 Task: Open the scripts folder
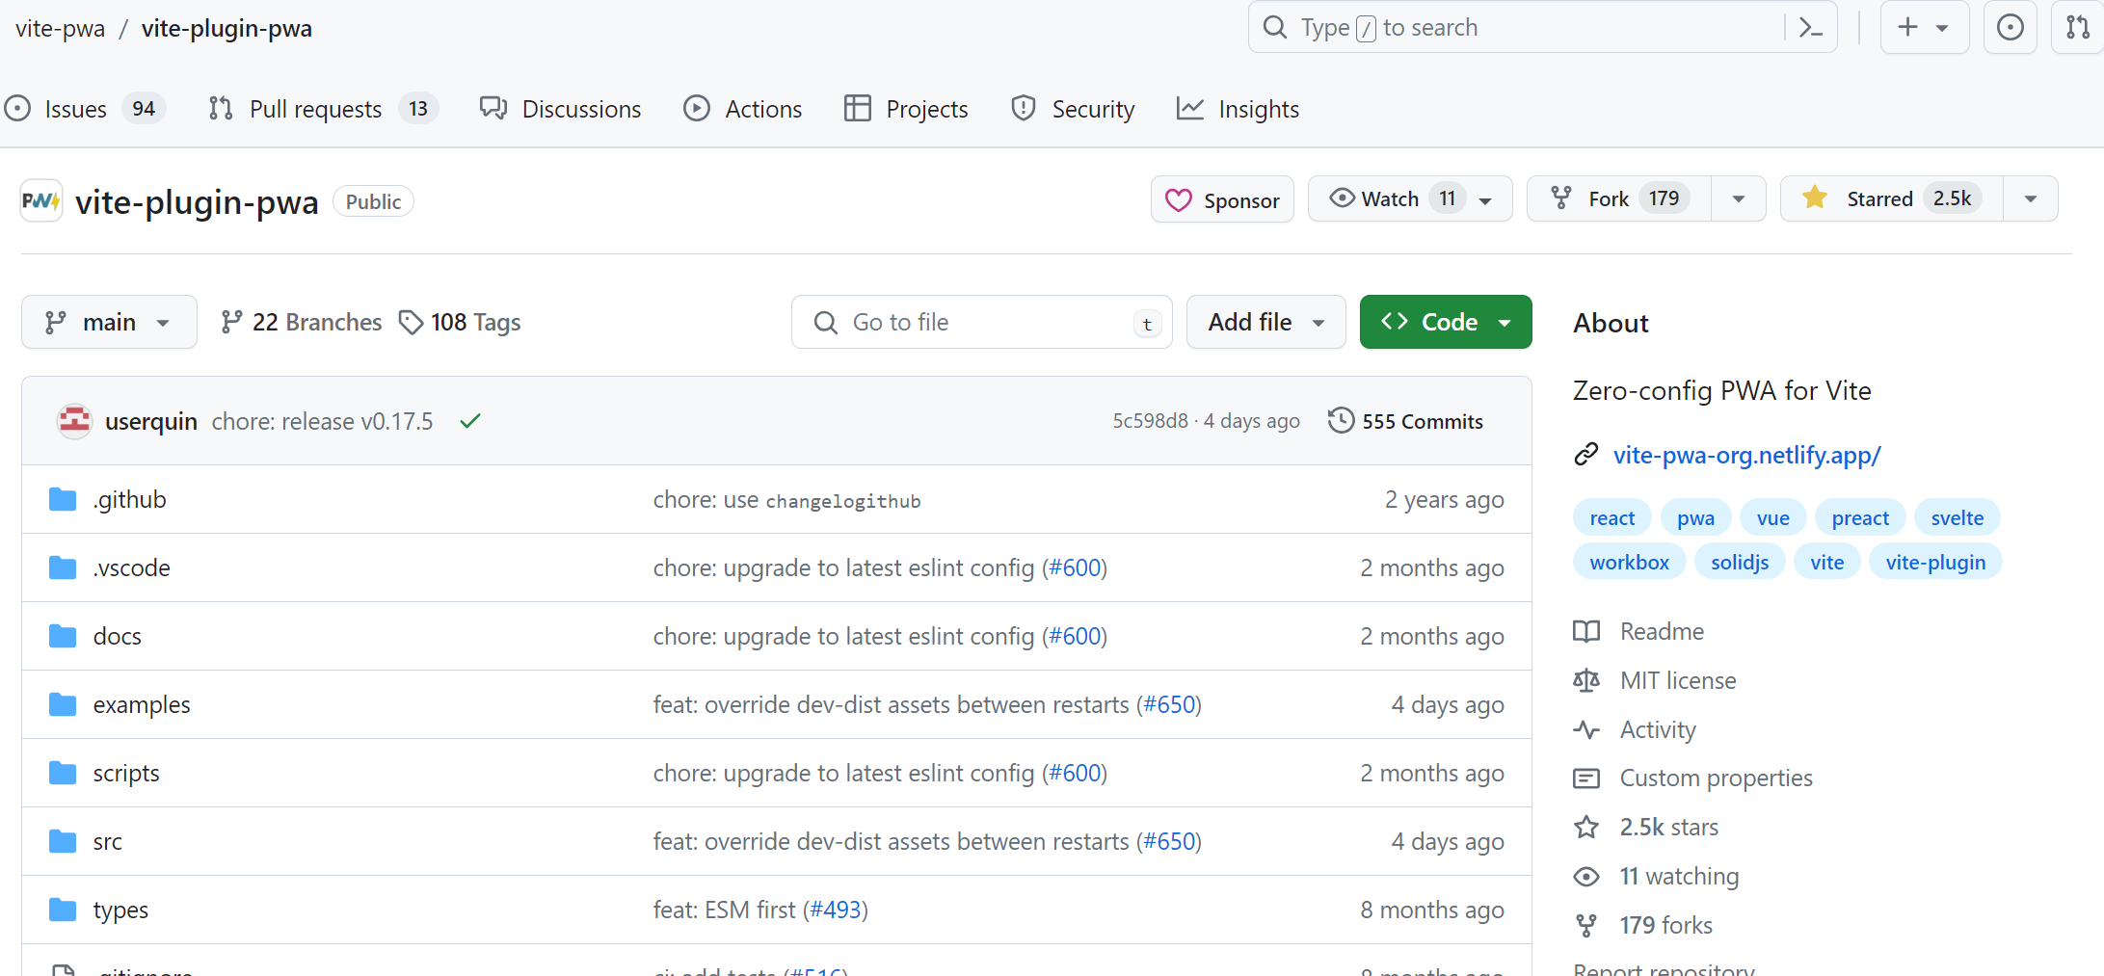pyautogui.click(x=126, y=773)
